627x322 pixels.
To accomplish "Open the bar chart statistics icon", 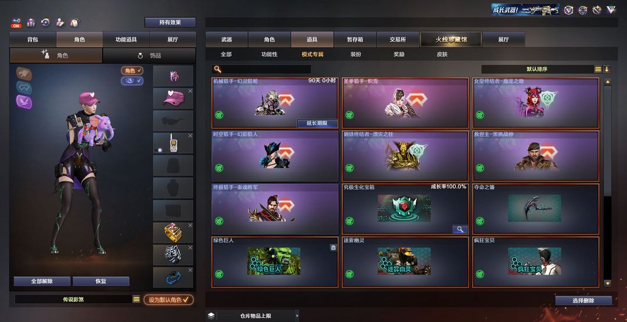I will click(x=31, y=23).
